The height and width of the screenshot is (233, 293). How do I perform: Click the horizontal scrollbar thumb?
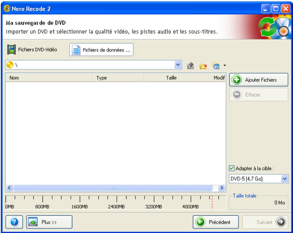click(113, 188)
